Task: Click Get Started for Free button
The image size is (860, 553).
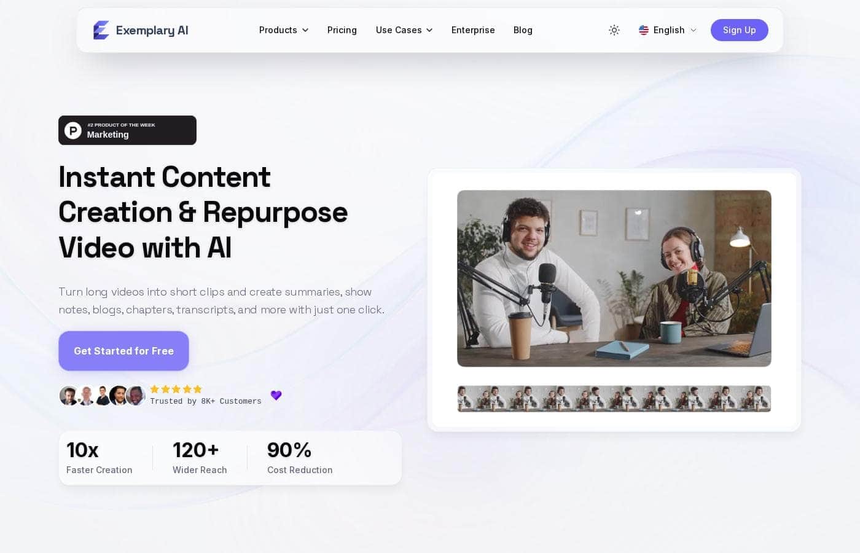Action: [x=123, y=351]
